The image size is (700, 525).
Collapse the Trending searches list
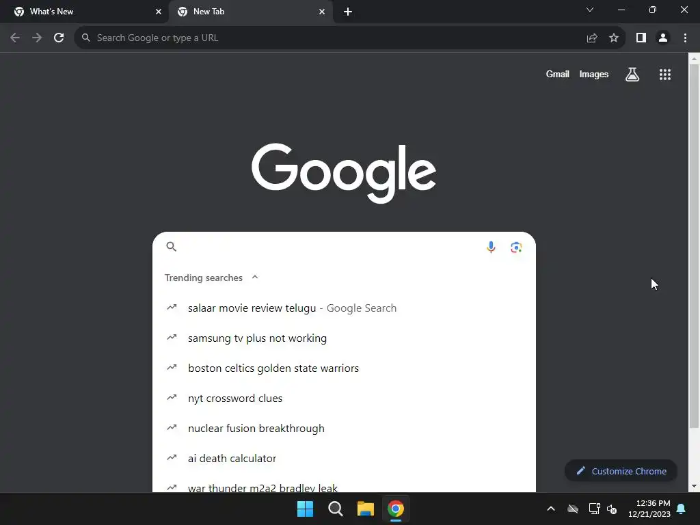[255, 278]
